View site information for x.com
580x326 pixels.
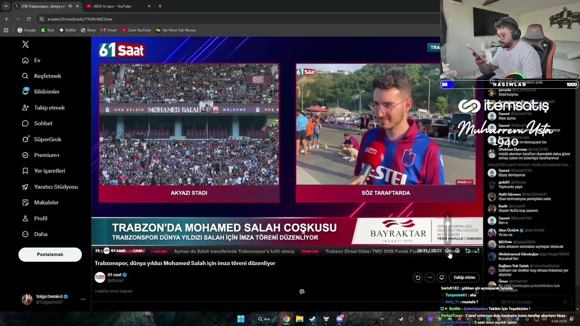(42, 19)
